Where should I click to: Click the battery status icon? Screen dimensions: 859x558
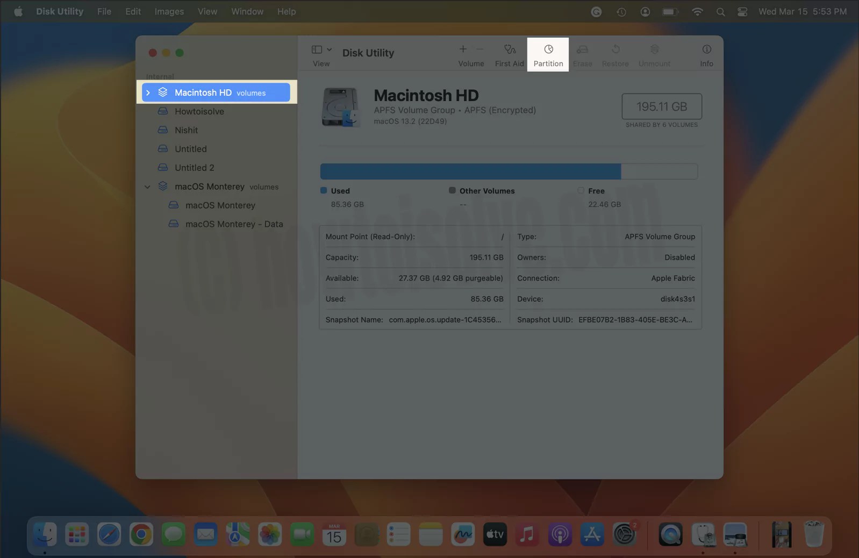(670, 12)
